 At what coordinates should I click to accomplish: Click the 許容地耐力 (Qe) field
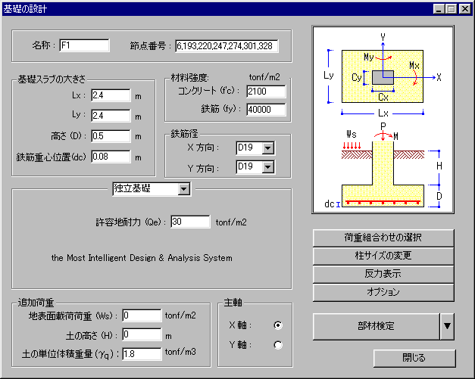click(x=190, y=222)
